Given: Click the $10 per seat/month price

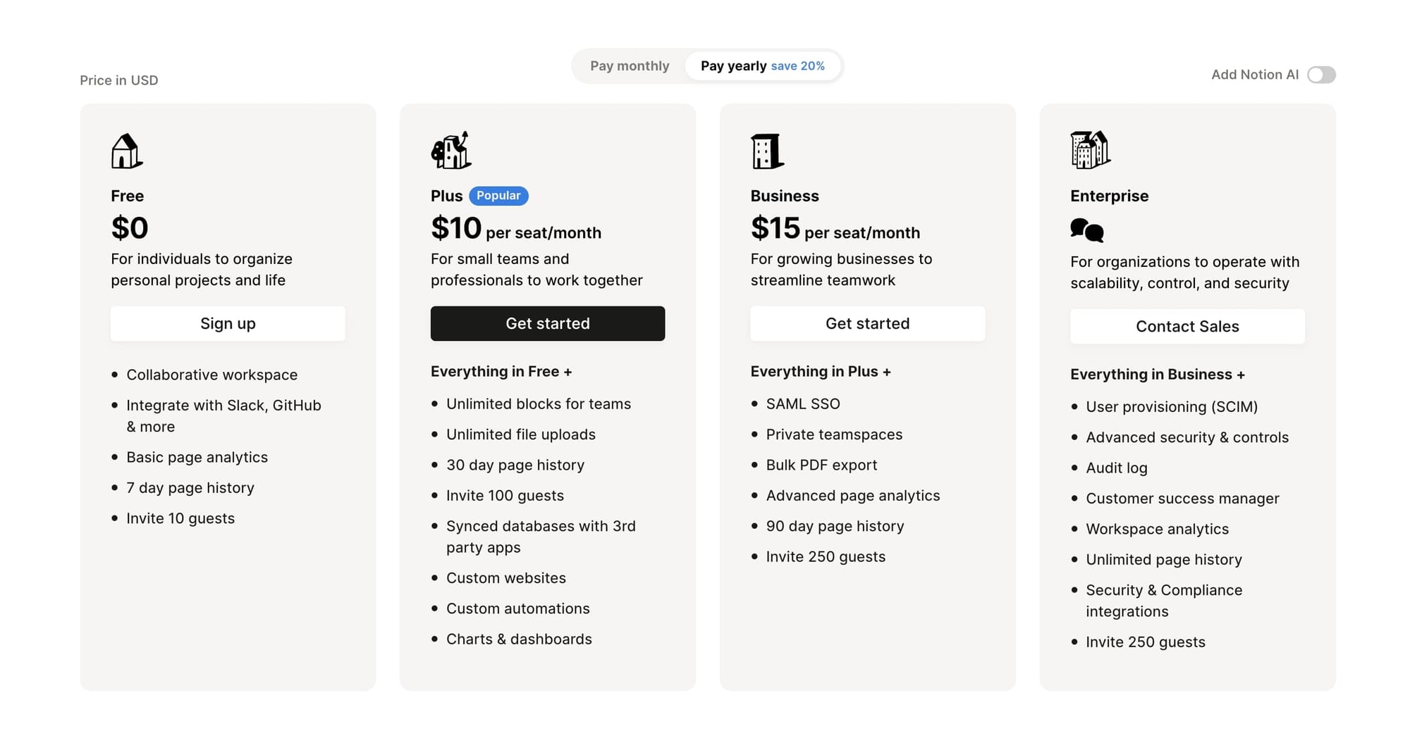Looking at the screenshot, I should pyautogui.click(x=515, y=229).
